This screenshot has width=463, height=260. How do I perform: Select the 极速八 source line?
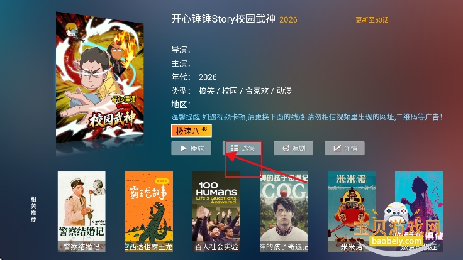pos(191,131)
